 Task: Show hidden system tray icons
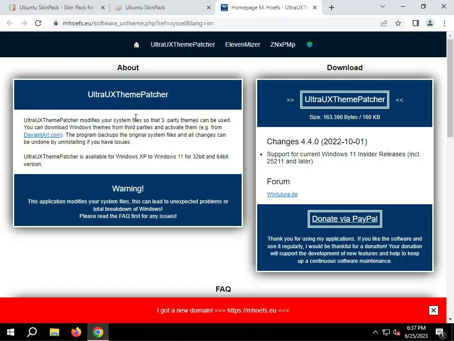pyautogui.click(x=375, y=332)
